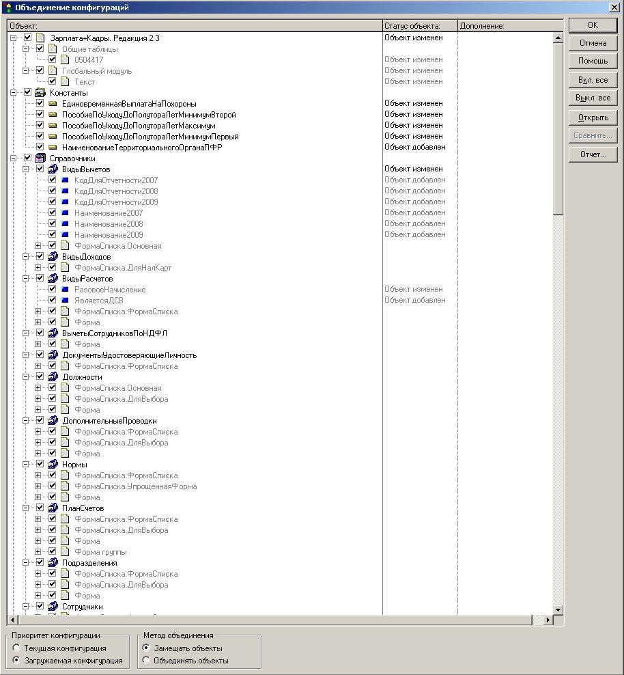Select Текущая конфигурация priority option
Viewport: 624px width, 675px height.
click(x=16, y=648)
